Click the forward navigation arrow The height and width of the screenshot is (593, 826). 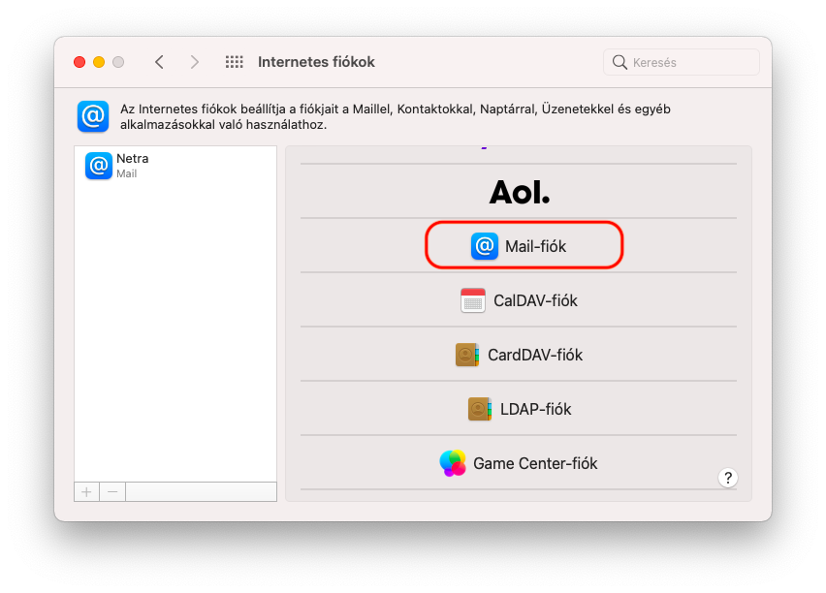194,61
